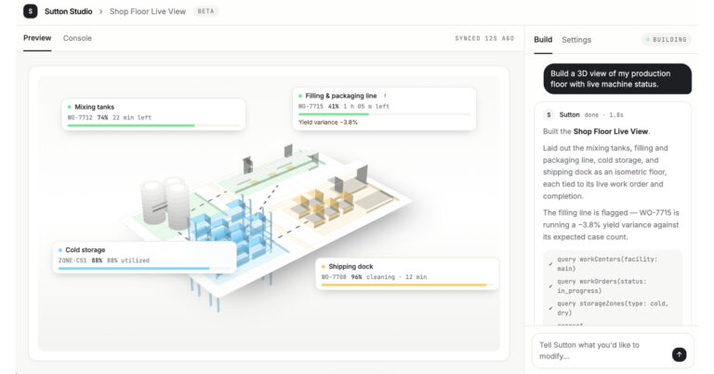The width and height of the screenshot is (714, 374).
Task: Open Shop Floor Live View breadcrumb
Action: pyautogui.click(x=148, y=11)
